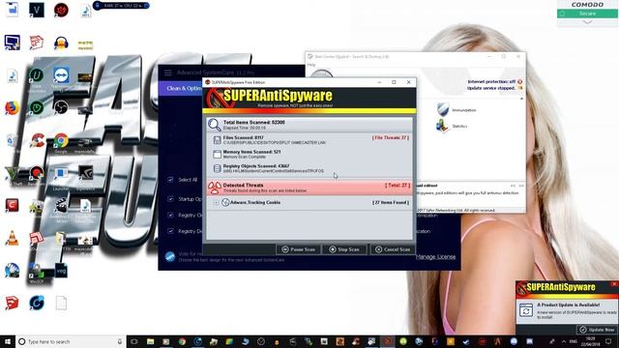
Task: Expand the COMODO widget chevron
Action: (x=587, y=22)
